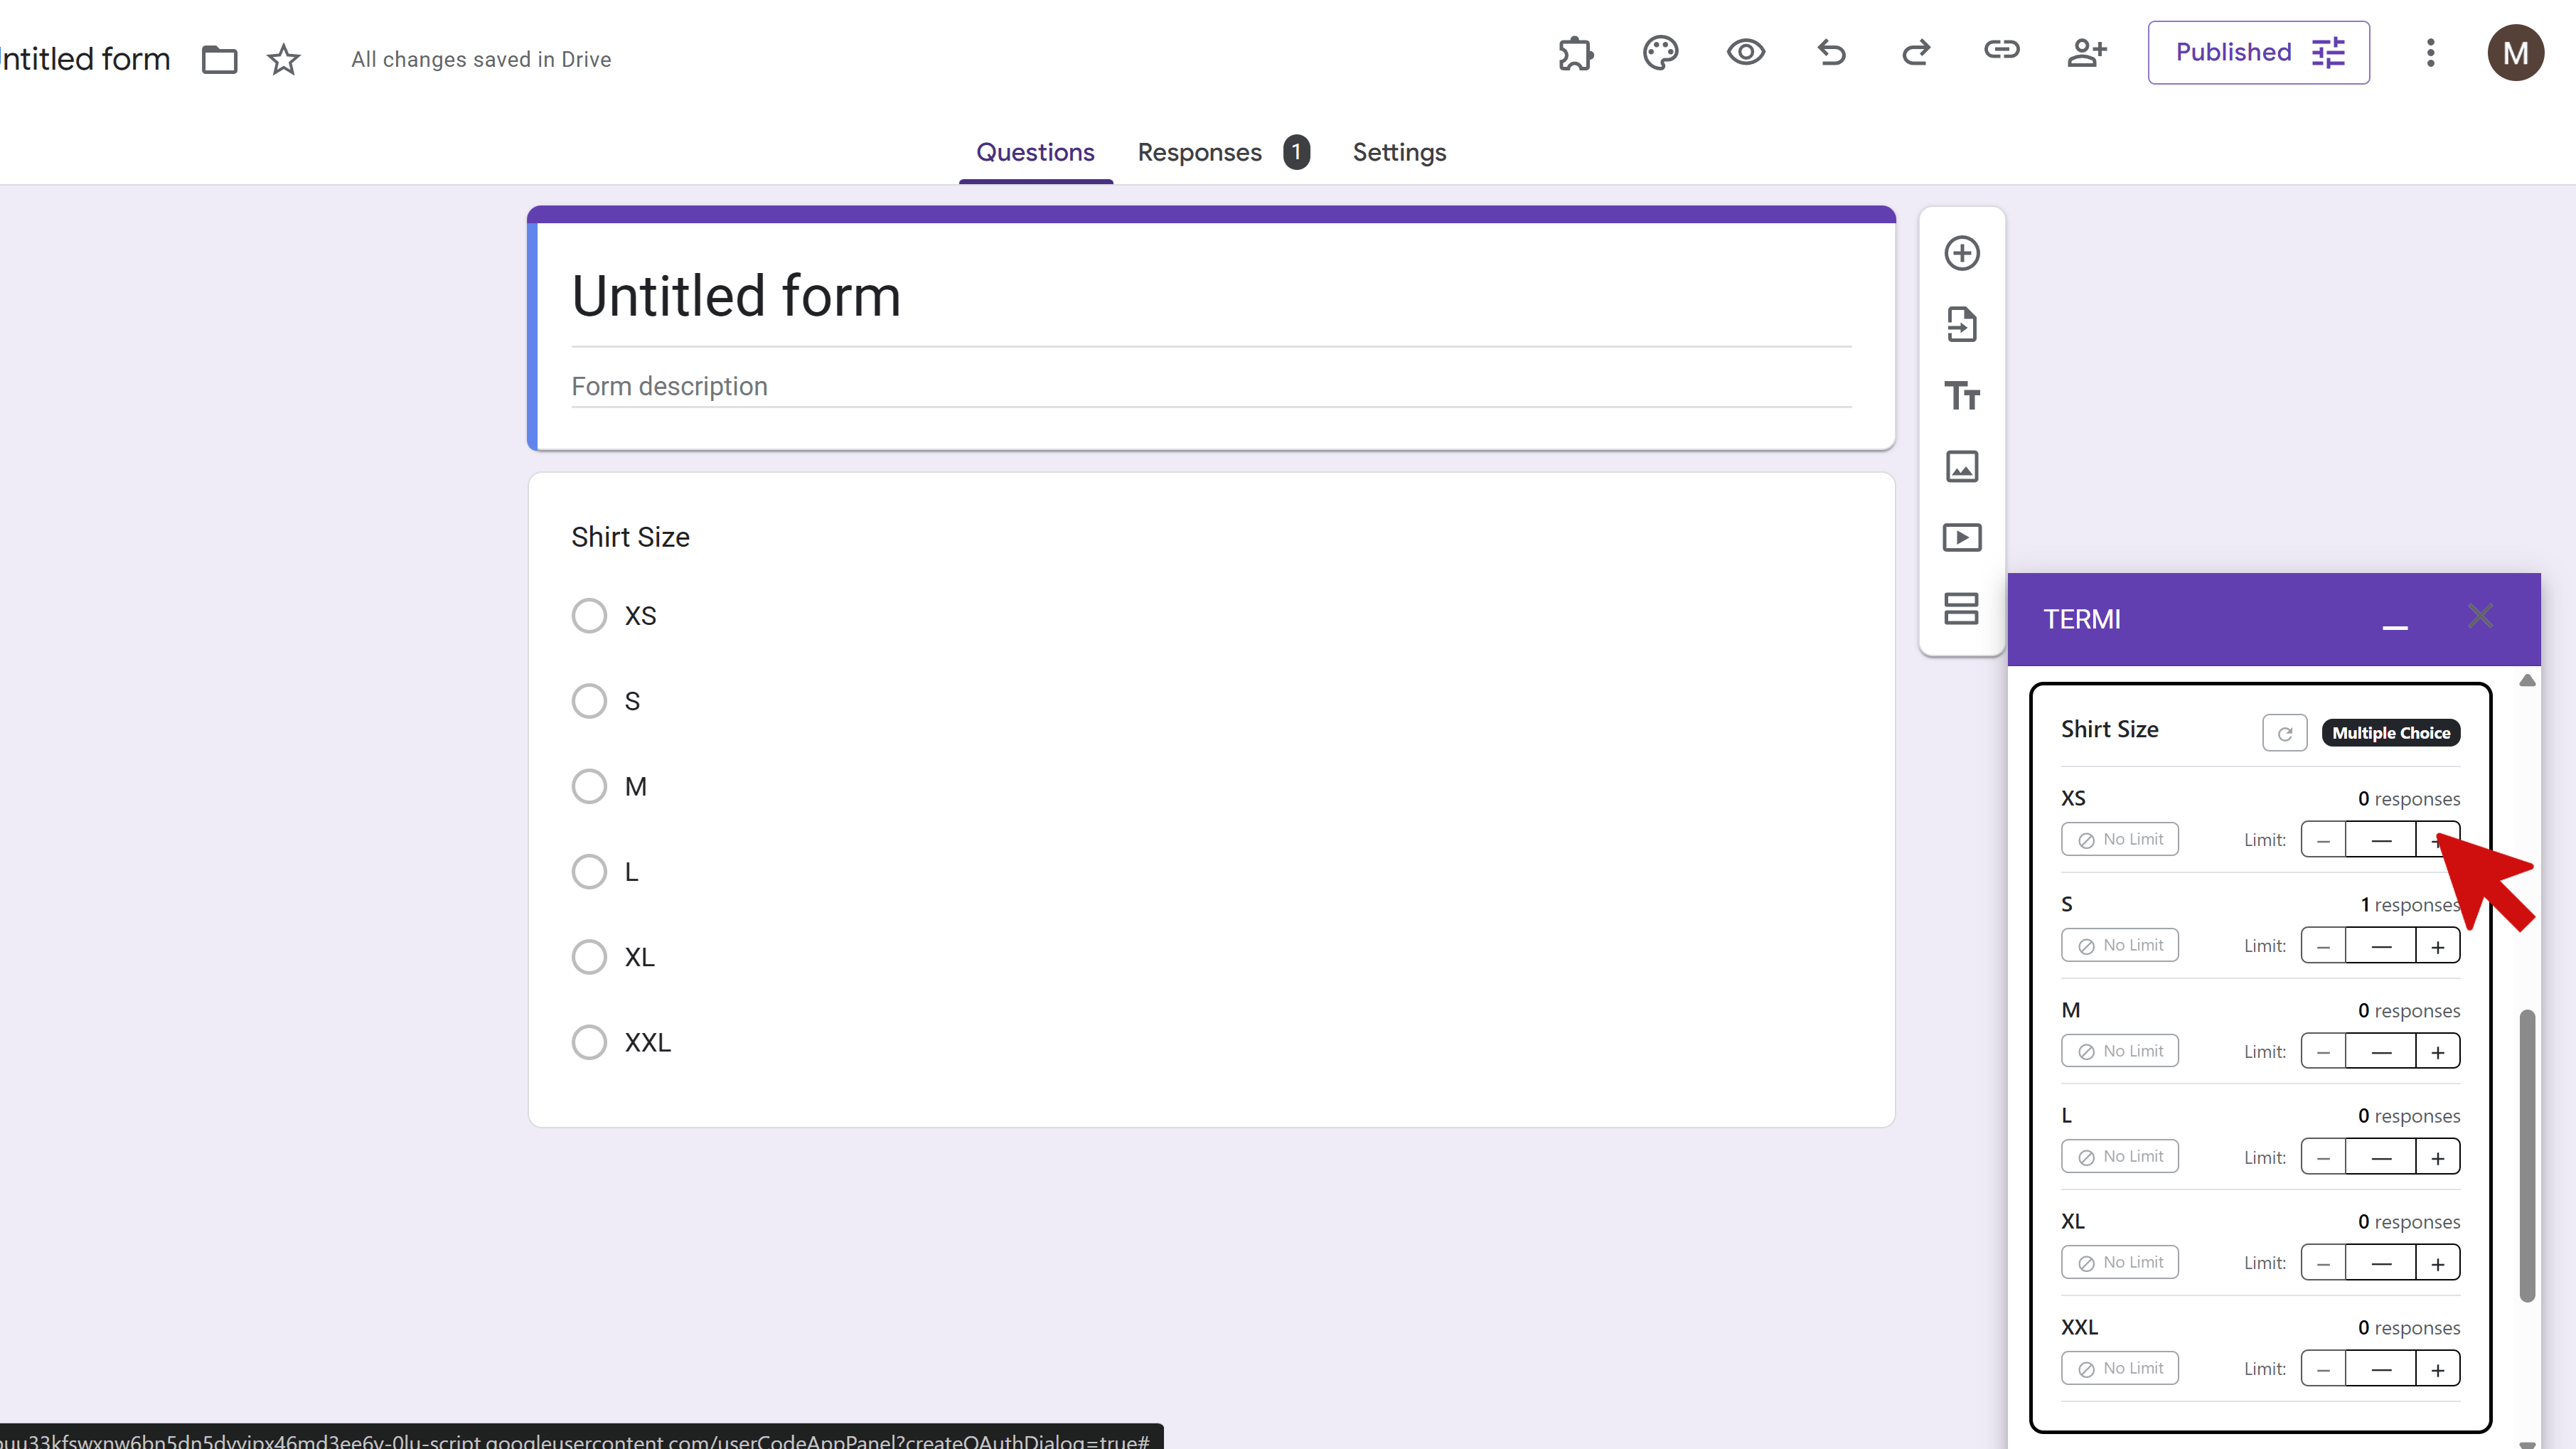
Task: Click the Import questions icon
Action: tap(1961, 324)
